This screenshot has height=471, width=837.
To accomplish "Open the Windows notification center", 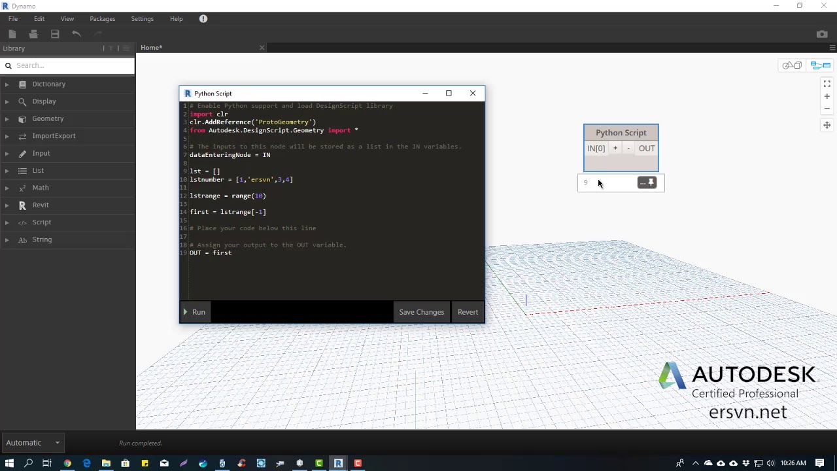I will pos(820,463).
